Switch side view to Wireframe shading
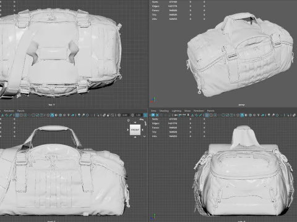This screenshot has width=297, height=222. coord(238,115)
